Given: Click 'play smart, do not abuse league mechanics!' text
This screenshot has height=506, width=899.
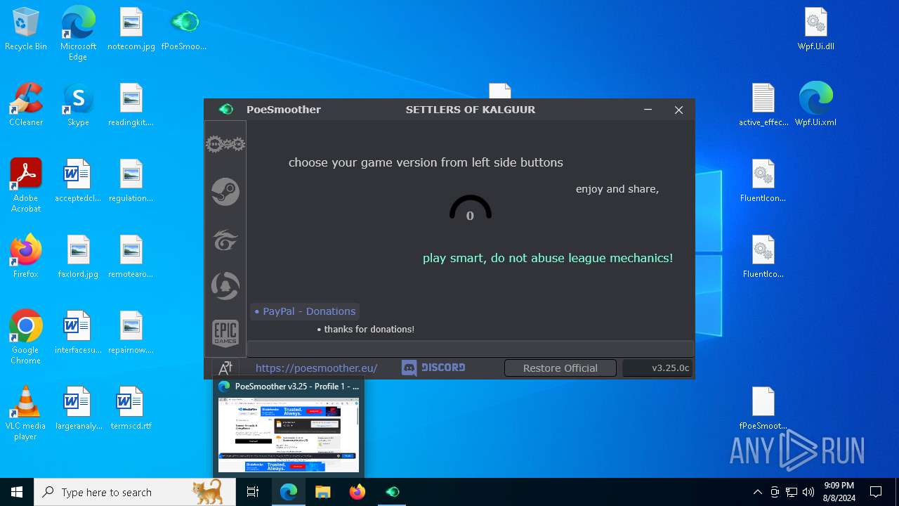Looking at the screenshot, I should tap(548, 258).
